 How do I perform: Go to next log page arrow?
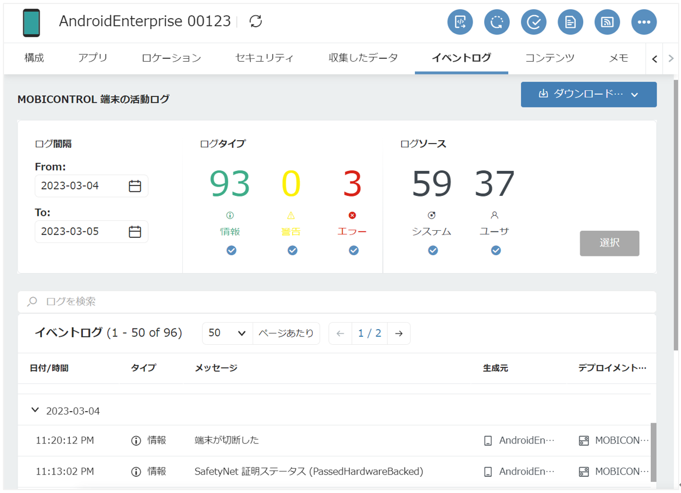pos(399,333)
